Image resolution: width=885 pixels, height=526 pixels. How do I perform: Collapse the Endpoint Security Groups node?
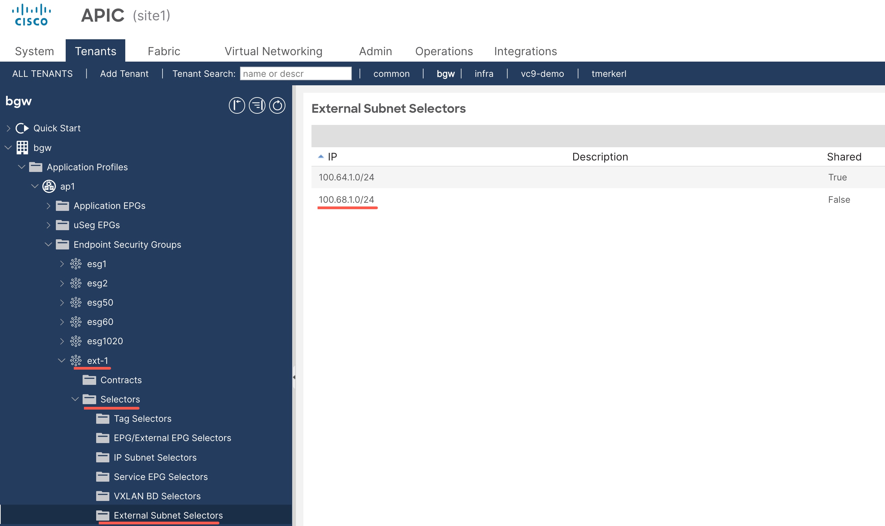coord(48,244)
